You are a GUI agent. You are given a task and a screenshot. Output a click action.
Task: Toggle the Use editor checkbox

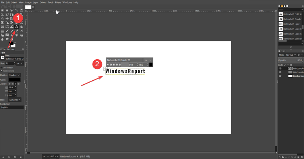click(2, 68)
